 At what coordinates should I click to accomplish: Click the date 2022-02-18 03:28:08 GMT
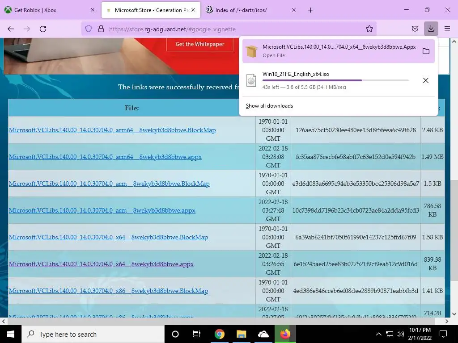coord(273,157)
